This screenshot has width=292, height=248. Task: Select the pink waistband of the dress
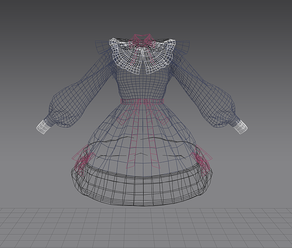(x=142, y=101)
